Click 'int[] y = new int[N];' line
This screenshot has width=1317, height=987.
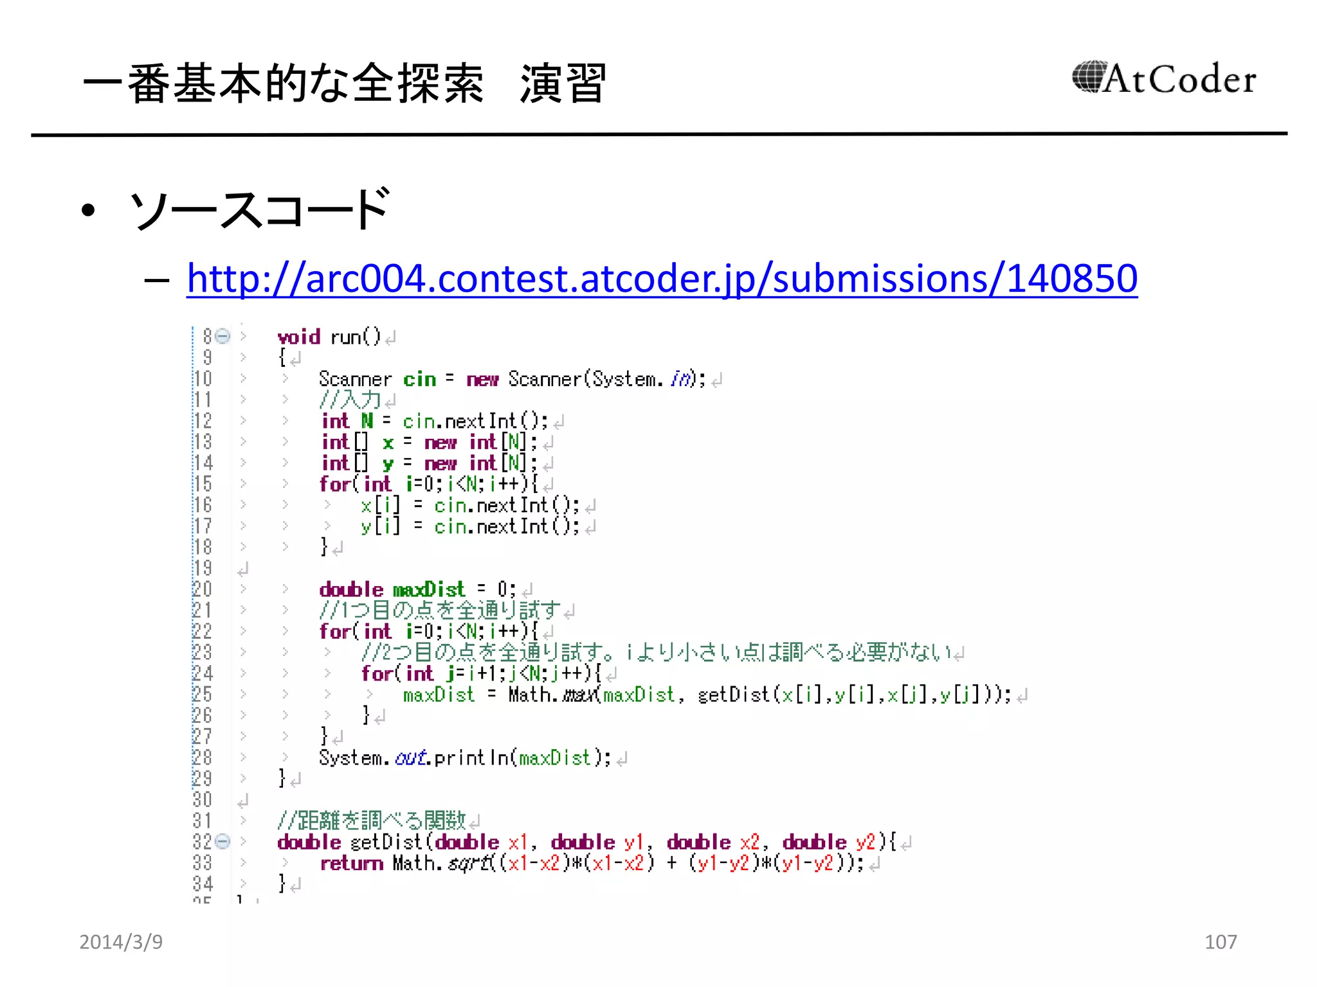pyautogui.click(x=429, y=463)
